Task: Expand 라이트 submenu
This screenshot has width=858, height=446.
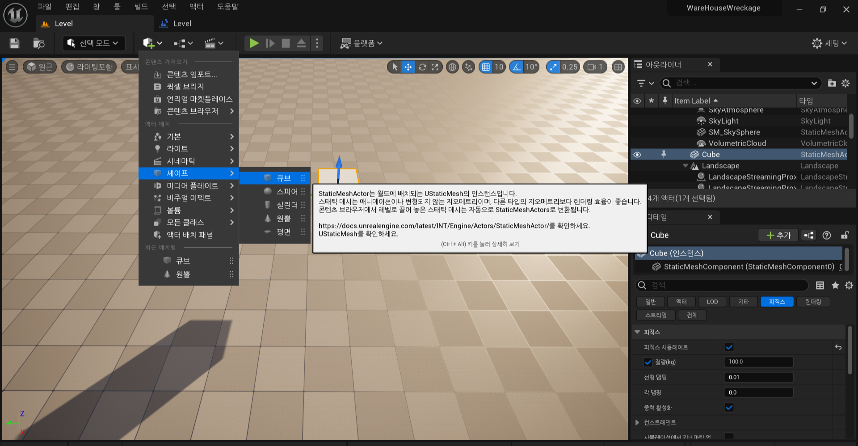Action: click(x=189, y=148)
